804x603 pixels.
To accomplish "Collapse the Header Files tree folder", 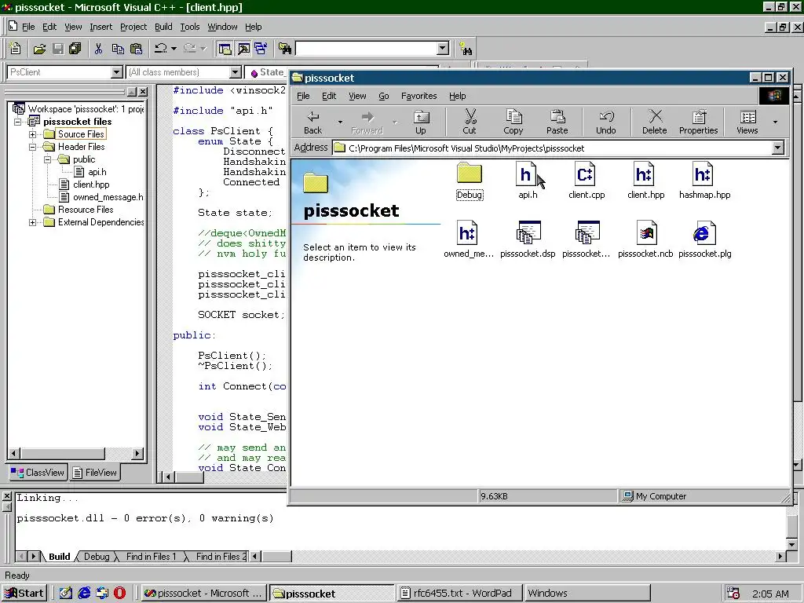I will point(32,147).
